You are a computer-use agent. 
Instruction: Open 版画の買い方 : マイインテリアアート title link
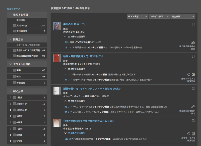point(92,89)
